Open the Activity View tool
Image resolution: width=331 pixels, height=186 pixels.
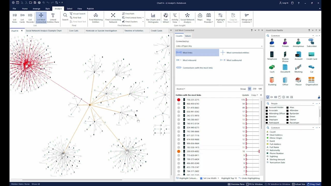click(x=175, y=18)
